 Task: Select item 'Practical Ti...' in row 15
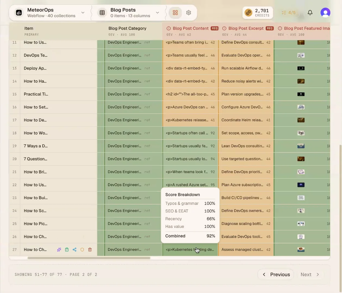[36, 94]
